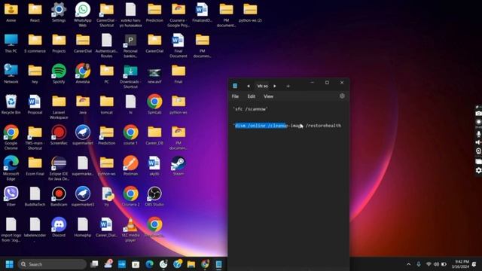Image resolution: width=482 pixels, height=271 pixels.
Task: Select the Google Chrome desktop icon
Action: coord(11,137)
